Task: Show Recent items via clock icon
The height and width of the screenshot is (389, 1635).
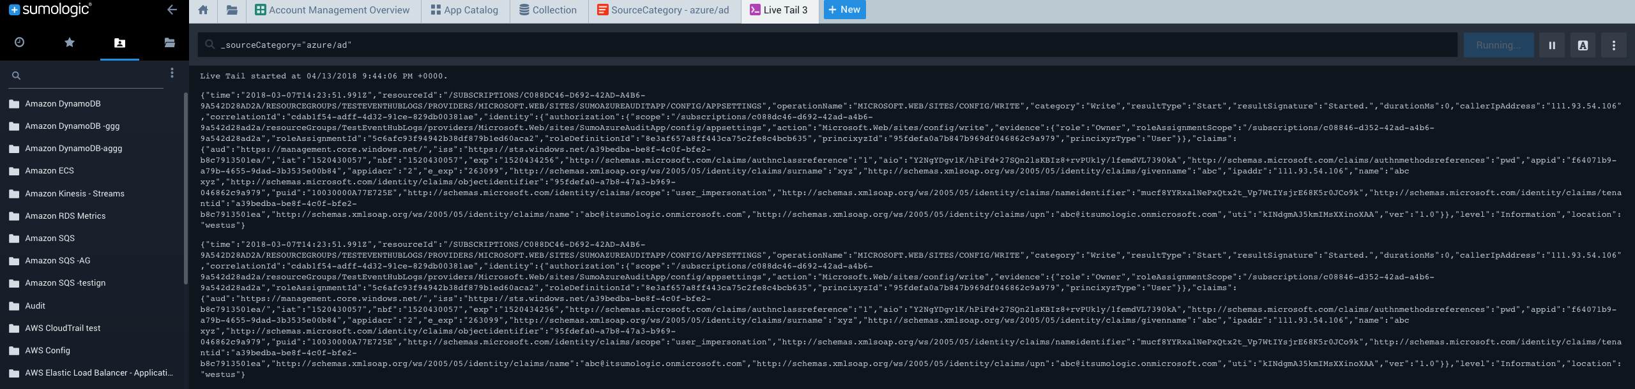Action: tap(19, 42)
